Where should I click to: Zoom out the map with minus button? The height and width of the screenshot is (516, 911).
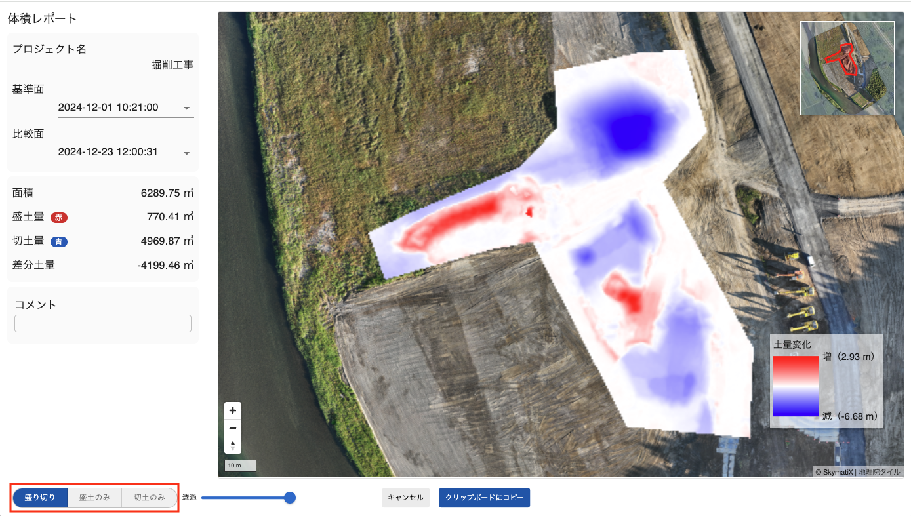point(233,428)
